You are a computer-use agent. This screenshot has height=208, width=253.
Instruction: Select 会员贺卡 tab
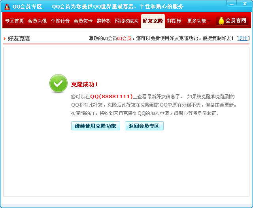click(x=83, y=21)
